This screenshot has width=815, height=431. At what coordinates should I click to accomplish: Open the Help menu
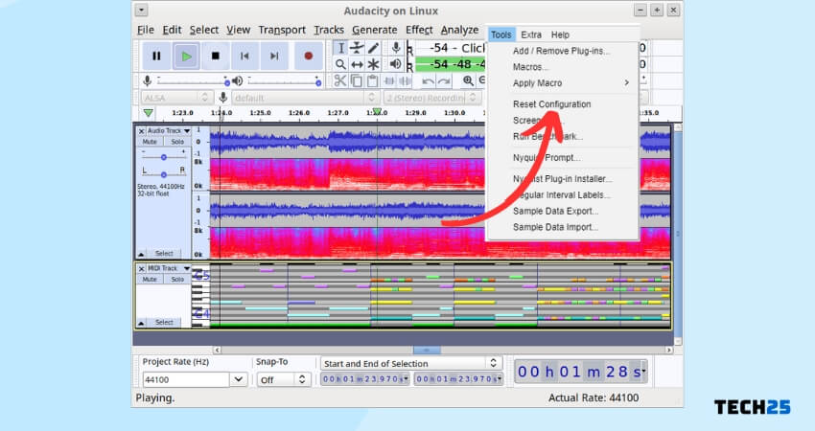point(560,34)
